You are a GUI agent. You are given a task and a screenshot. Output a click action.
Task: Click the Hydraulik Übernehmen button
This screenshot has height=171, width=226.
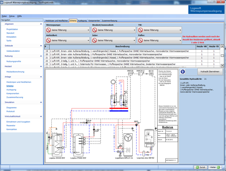(210, 72)
